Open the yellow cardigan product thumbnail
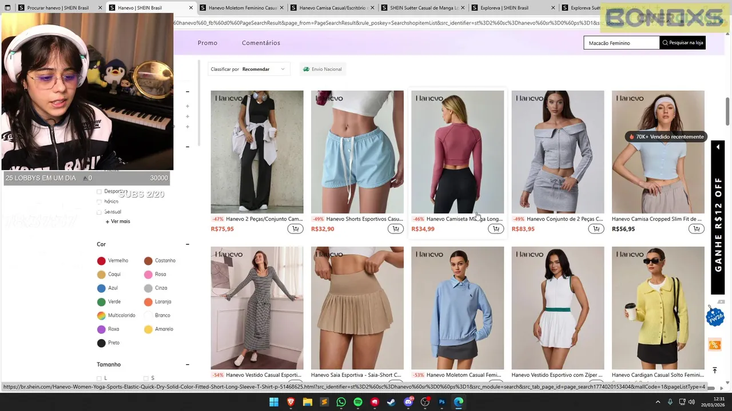Screen dimensions: 732x411 coord(658,308)
